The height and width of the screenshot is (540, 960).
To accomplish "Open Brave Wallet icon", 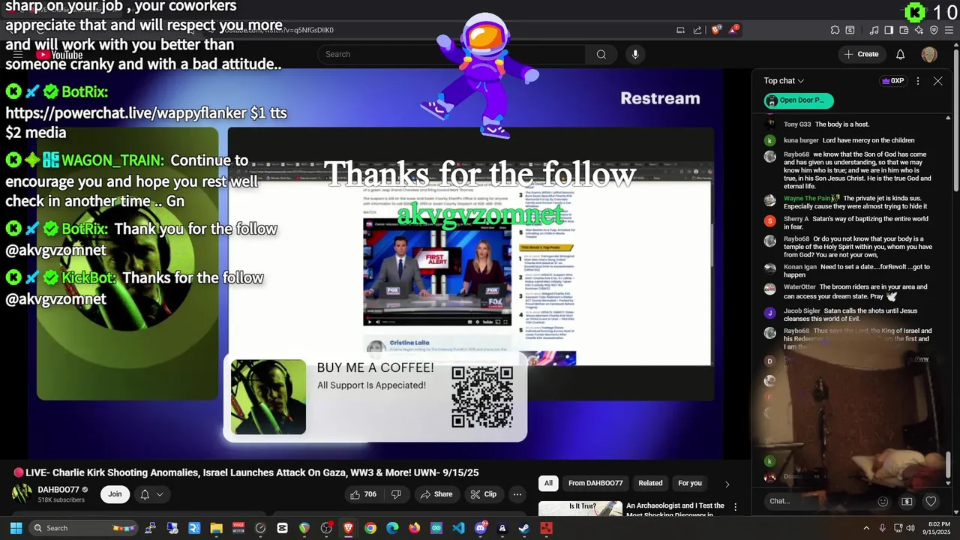I will click(x=904, y=30).
